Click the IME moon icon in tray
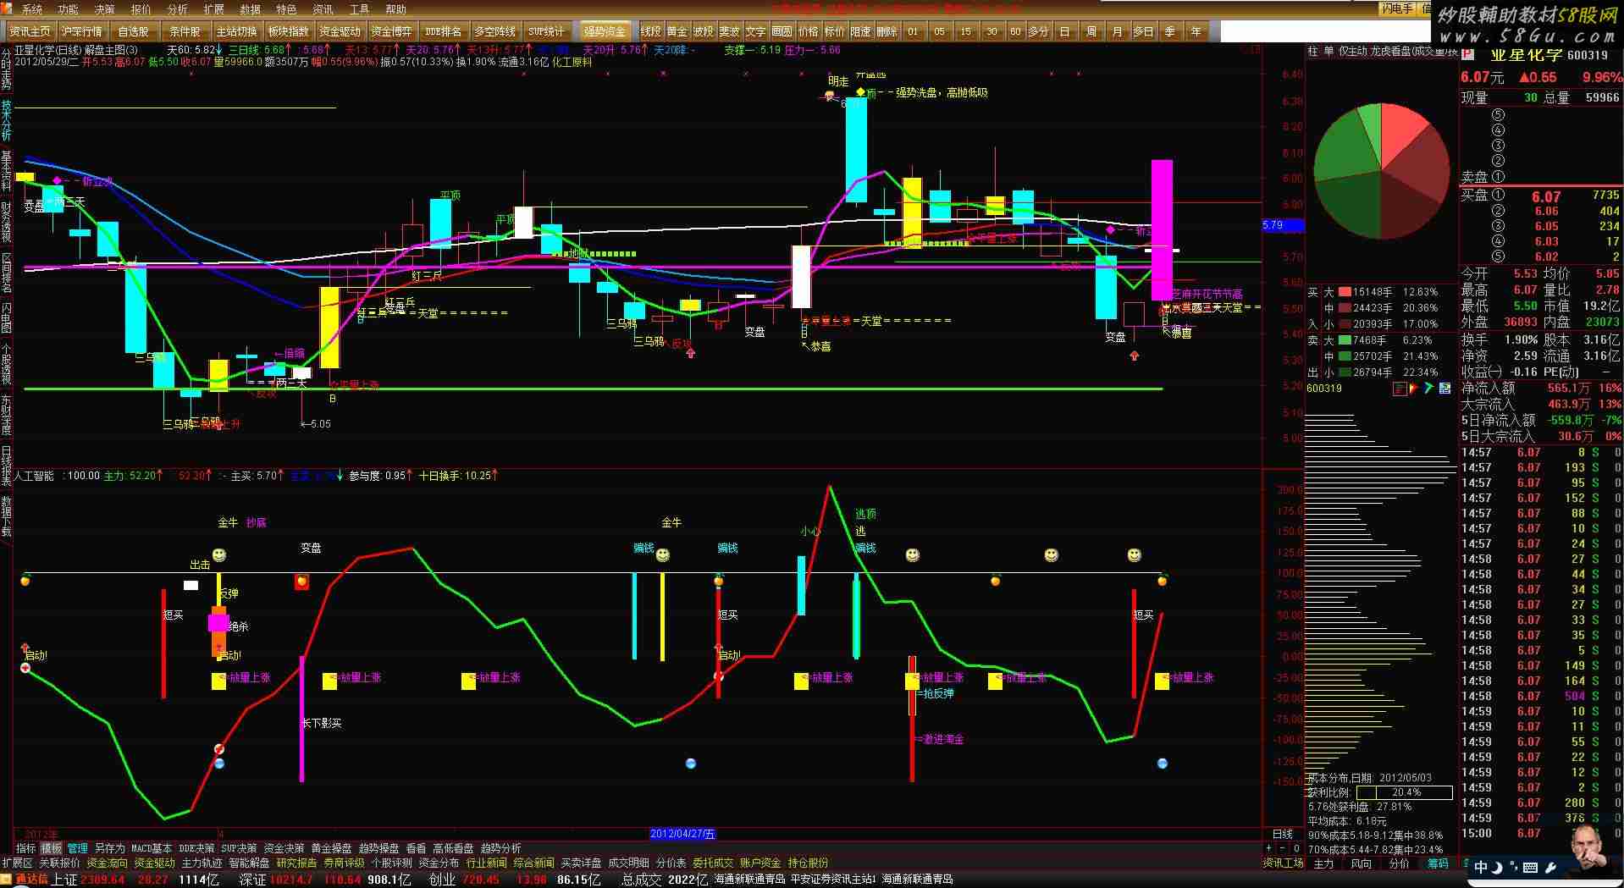Viewport: 1624px width, 888px height. point(1497,868)
